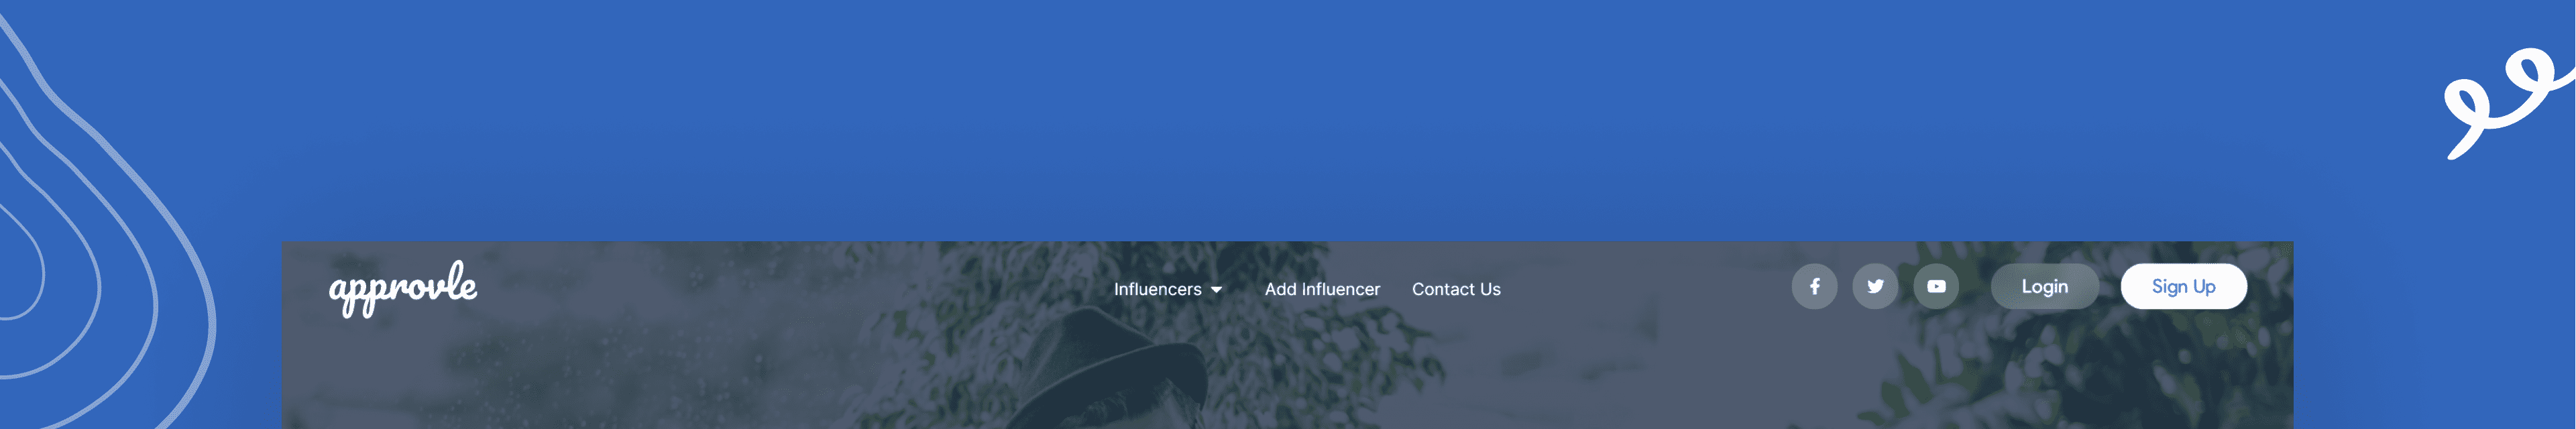Click the dark navbar between Contact Us and Facebook
Screen dimensions: 2576x429
pos(1645,288)
